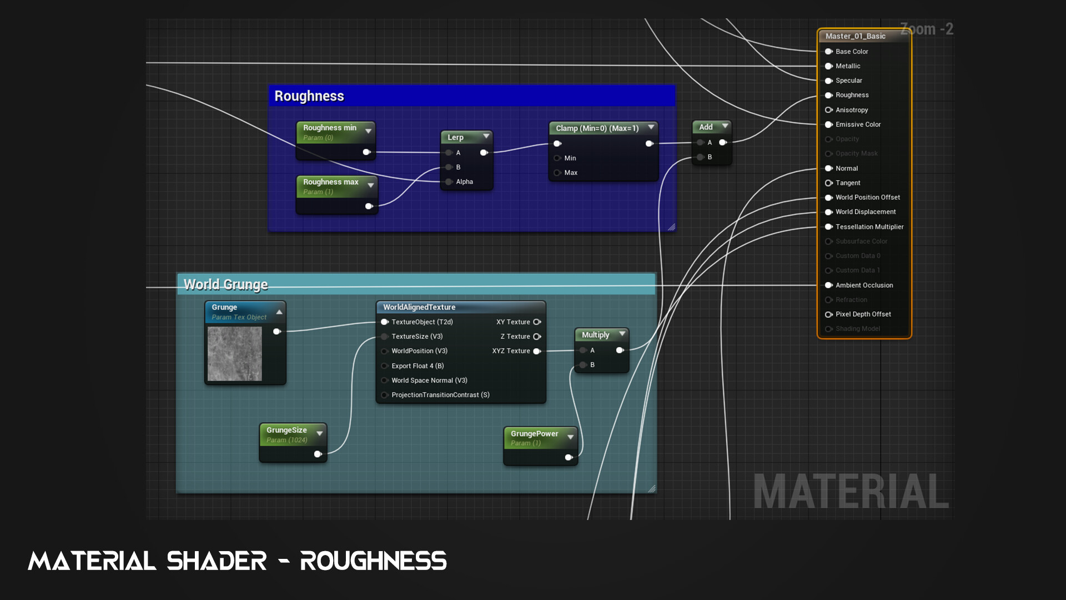Screen dimensions: 1066x600
Task: Click the Z Texture output pin
Action: pyautogui.click(x=537, y=337)
